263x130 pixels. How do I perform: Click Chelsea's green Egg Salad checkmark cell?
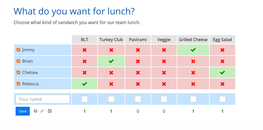point(222,73)
